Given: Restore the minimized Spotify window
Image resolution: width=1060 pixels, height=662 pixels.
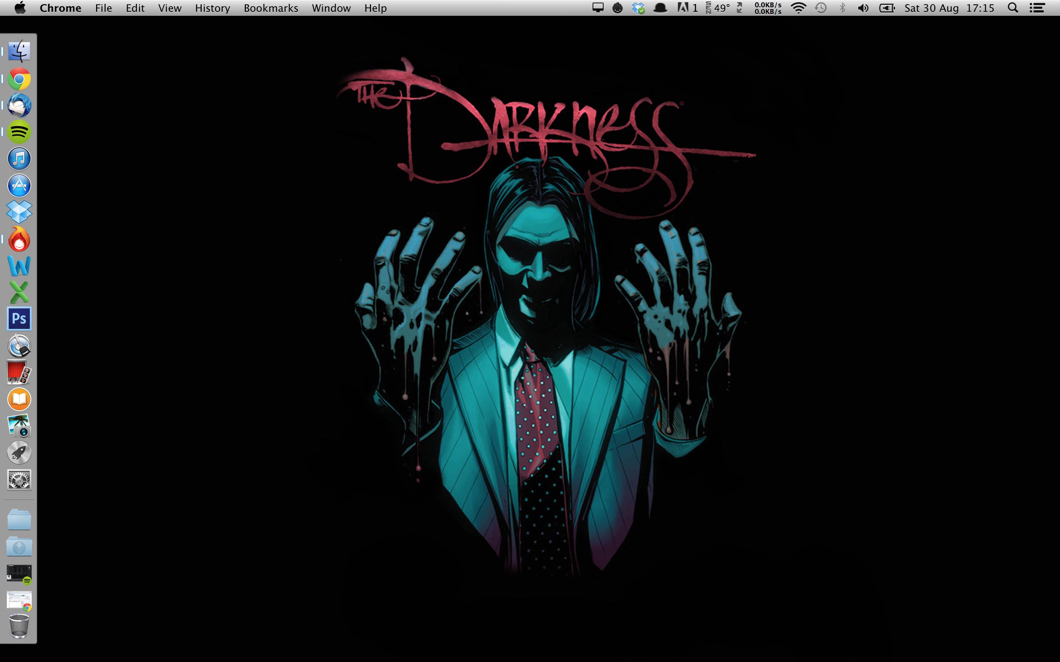Looking at the screenshot, I should click(19, 574).
